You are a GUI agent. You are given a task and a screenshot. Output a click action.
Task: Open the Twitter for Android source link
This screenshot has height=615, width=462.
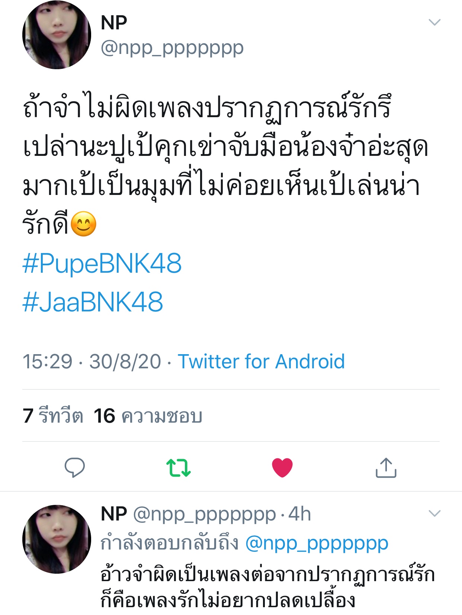tap(262, 361)
